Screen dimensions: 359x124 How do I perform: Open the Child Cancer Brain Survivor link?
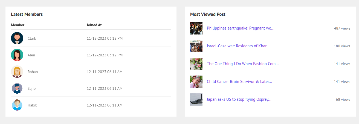click(239, 82)
